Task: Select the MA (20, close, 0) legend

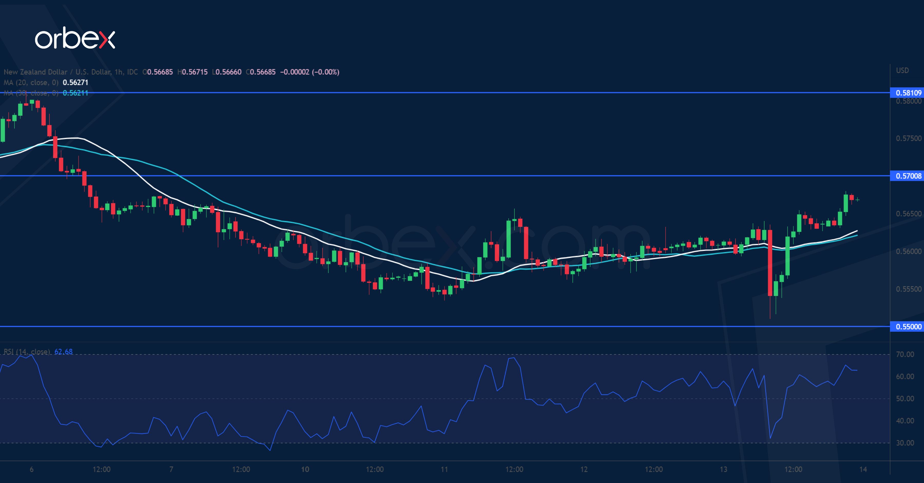Action: [31, 82]
